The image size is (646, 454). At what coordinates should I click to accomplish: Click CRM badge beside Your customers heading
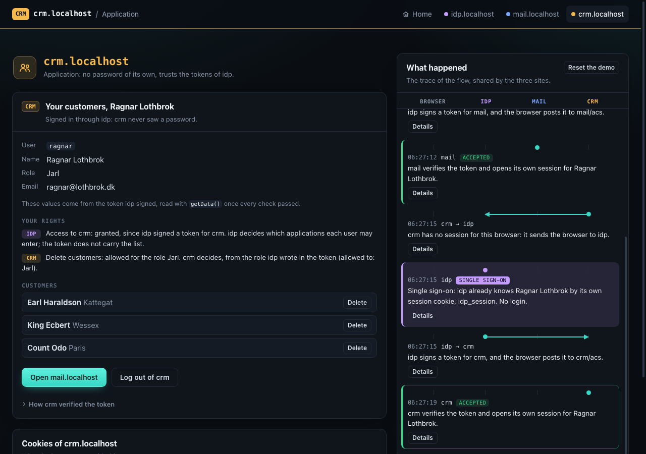[30, 106]
